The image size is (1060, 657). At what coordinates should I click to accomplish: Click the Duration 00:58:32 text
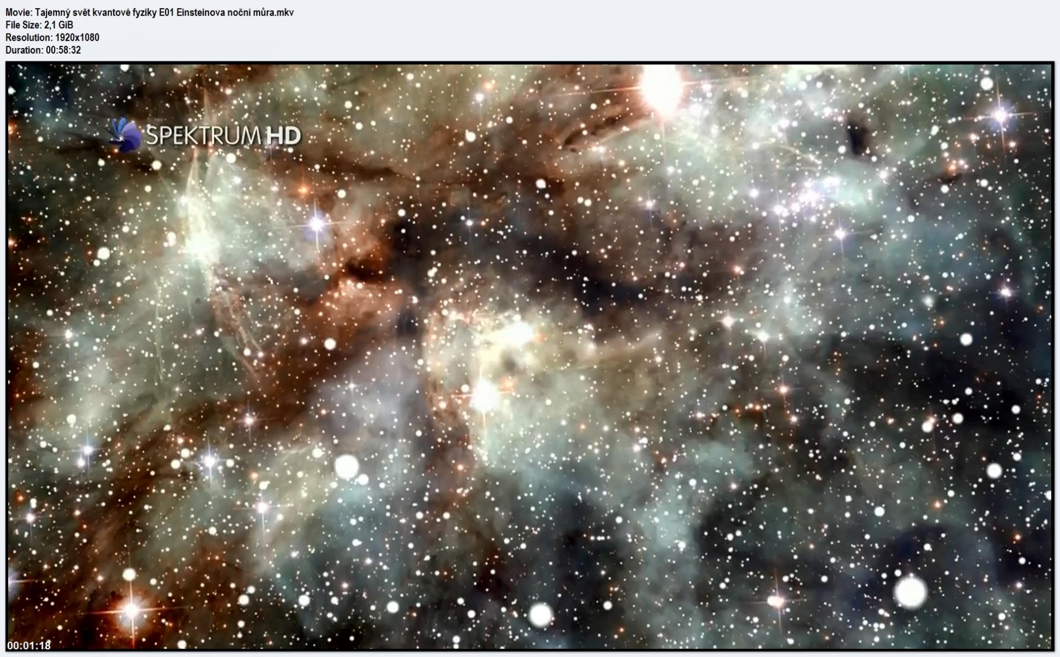[43, 50]
